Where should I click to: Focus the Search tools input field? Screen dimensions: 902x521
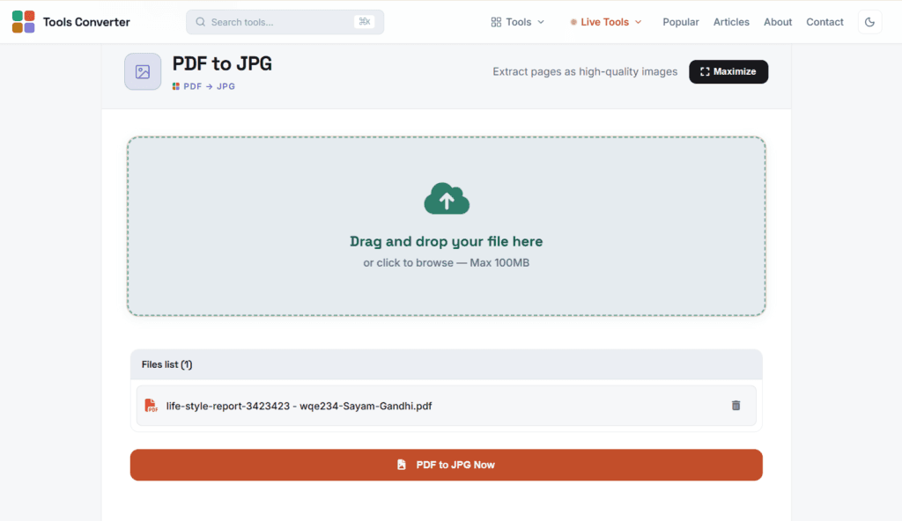click(285, 22)
